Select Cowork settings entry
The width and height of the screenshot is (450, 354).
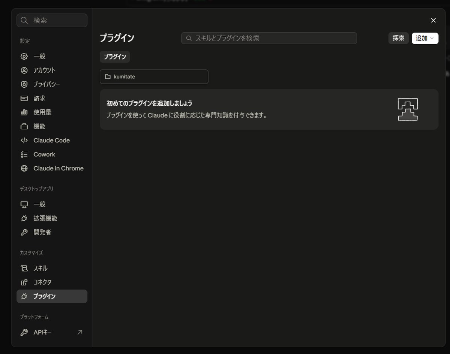pyautogui.click(x=52, y=154)
